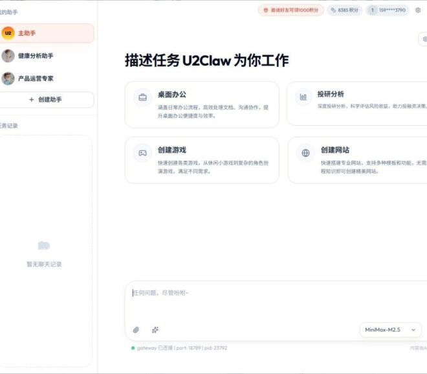The width and height of the screenshot is (427, 374).
Task: Click the empty chat folder icon
Action: click(44, 246)
